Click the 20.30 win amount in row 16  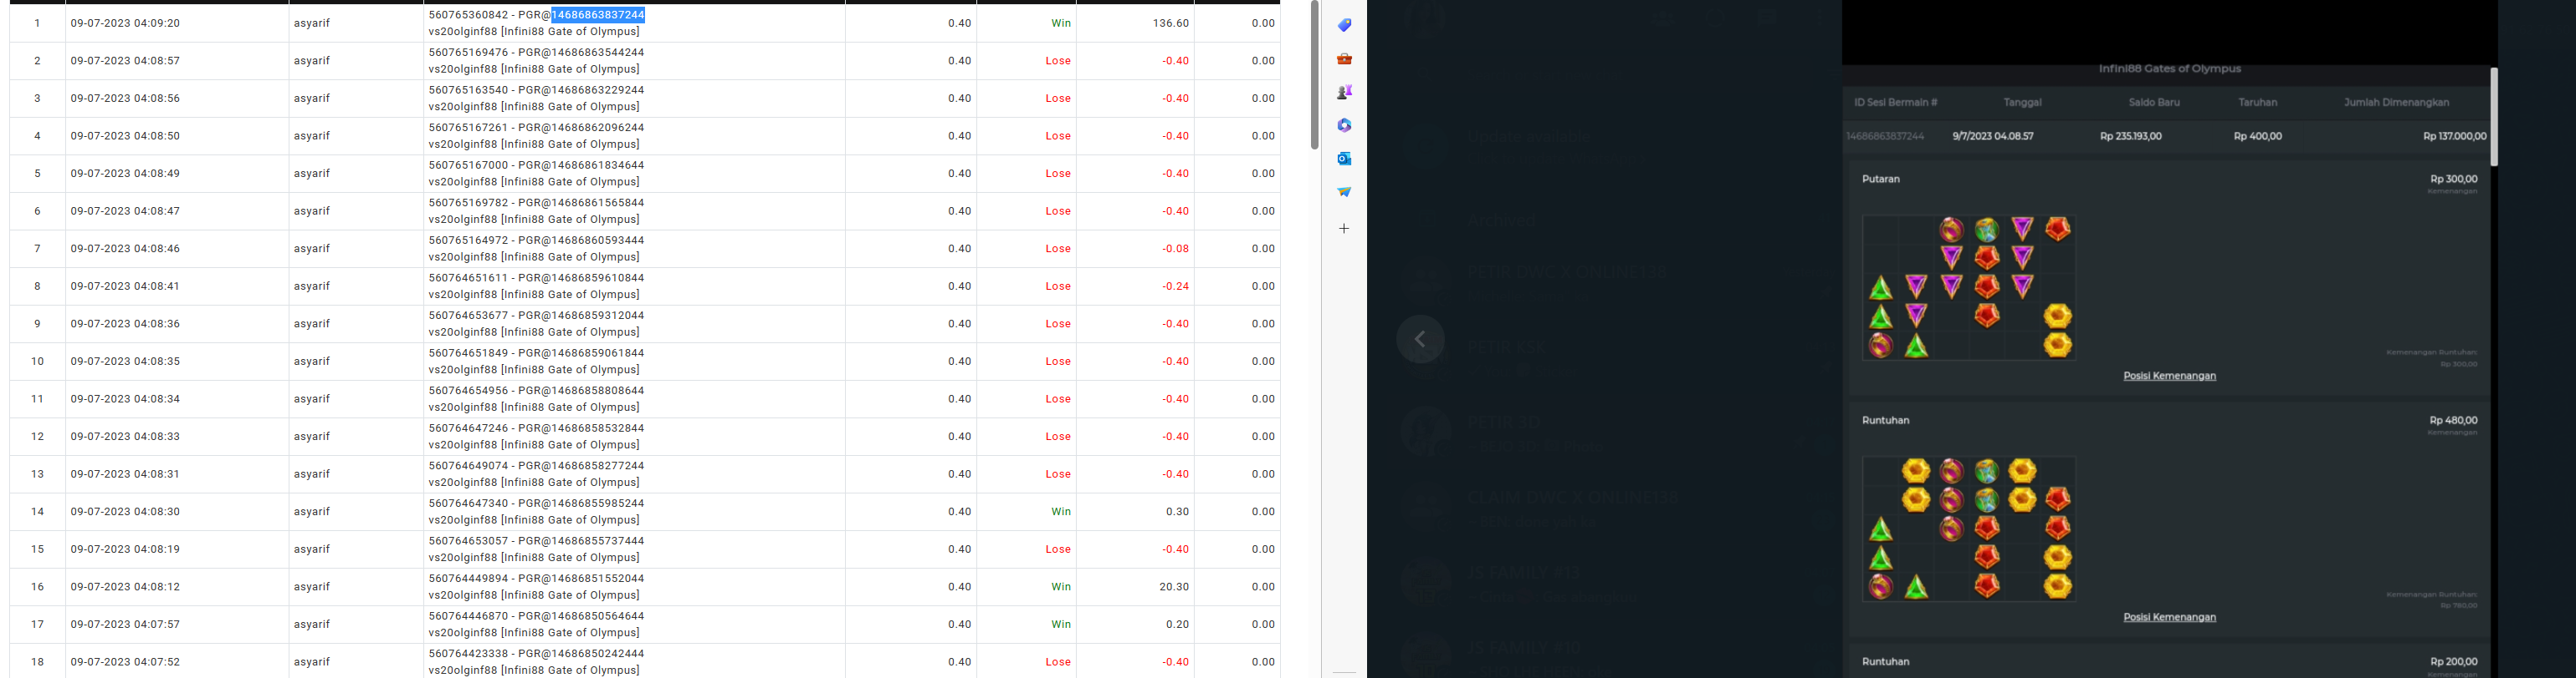pos(1174,587)
